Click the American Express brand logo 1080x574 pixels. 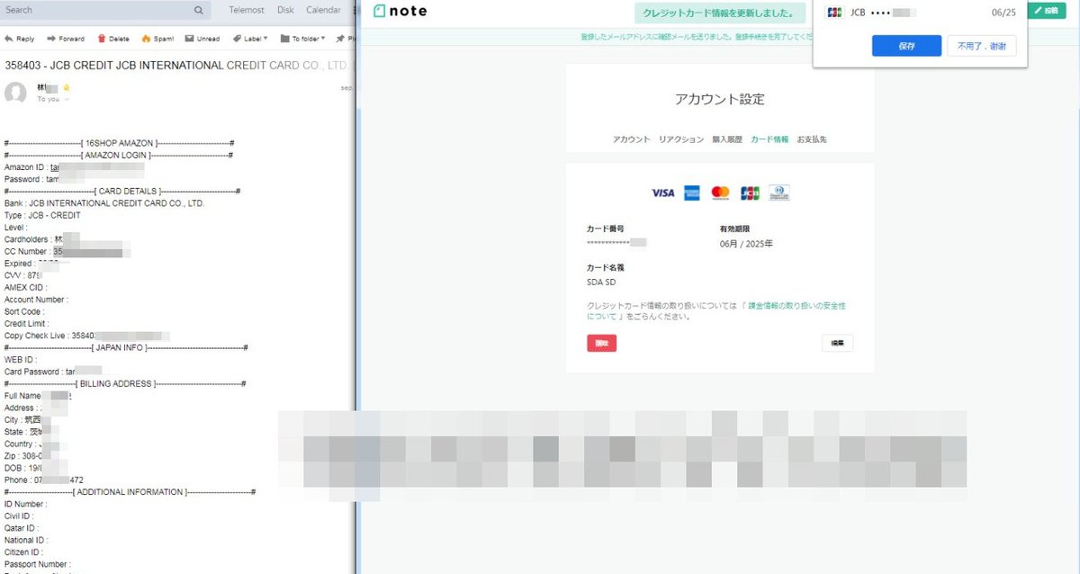tap(692, 193)
